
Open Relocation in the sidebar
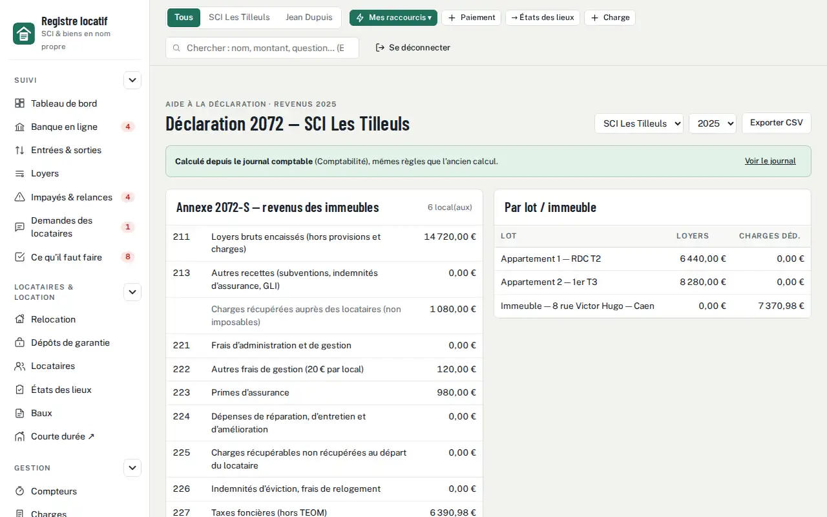(x=74, y=319)
